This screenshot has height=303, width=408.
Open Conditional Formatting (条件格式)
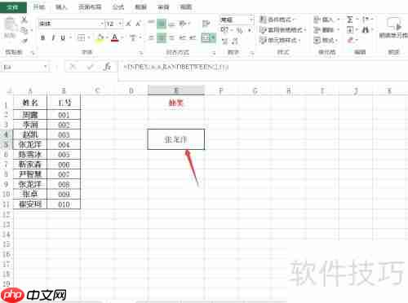[x=277, y=20]
